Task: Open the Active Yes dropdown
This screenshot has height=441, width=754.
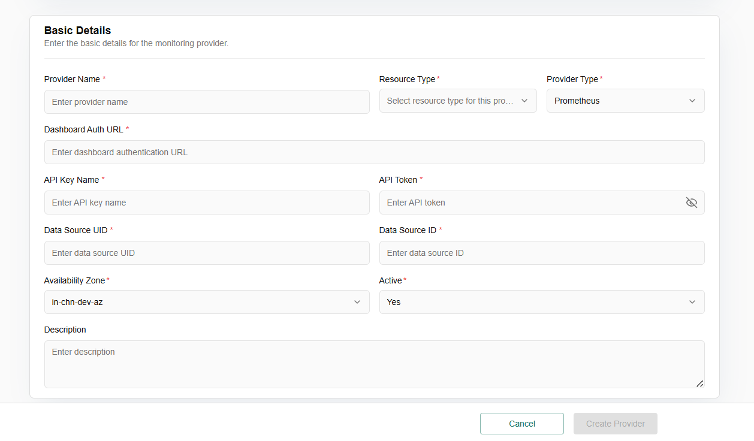Action: click(x=533, y=302)
